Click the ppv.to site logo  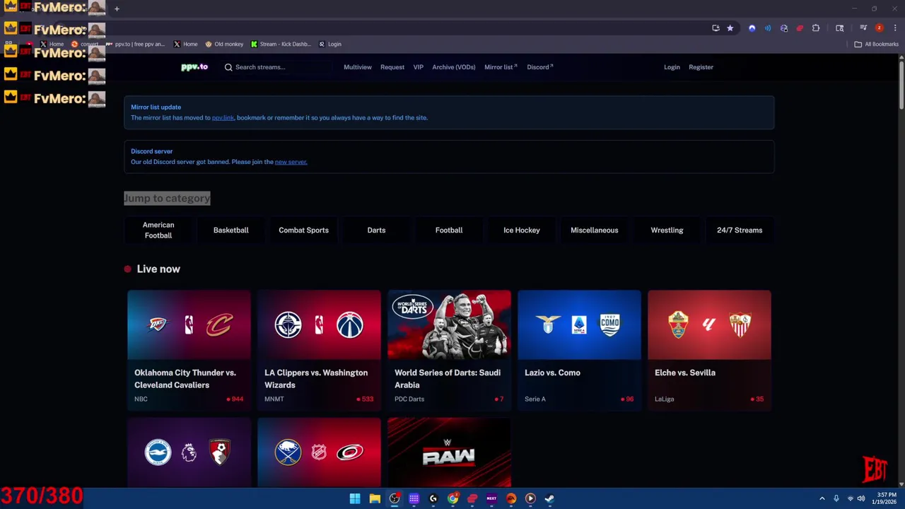tap(194, 66)
